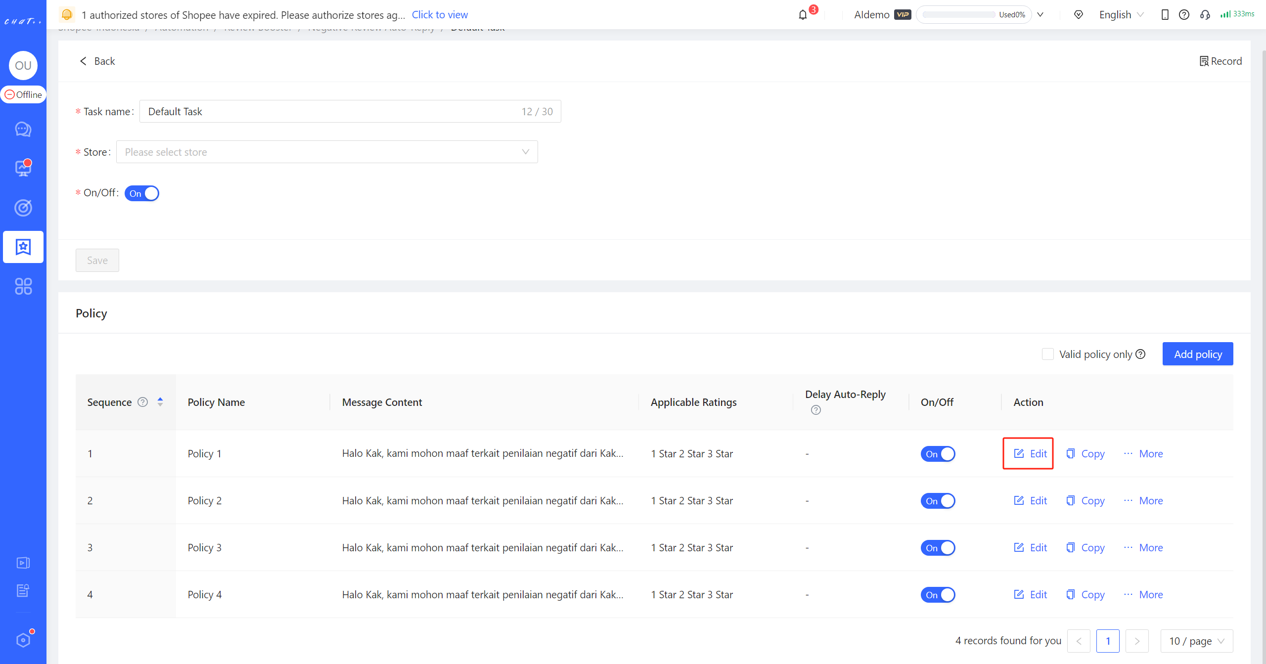Open the help question mark icon

(1184, 15)
